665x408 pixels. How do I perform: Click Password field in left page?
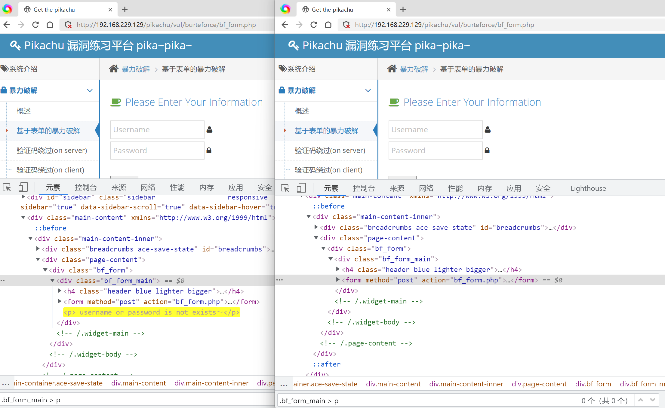pos(157,151)
